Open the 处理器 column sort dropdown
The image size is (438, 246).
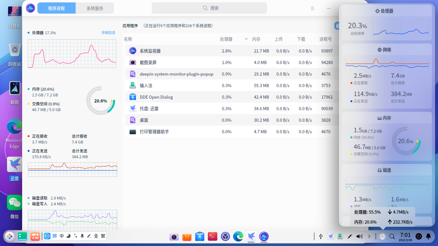246,39
